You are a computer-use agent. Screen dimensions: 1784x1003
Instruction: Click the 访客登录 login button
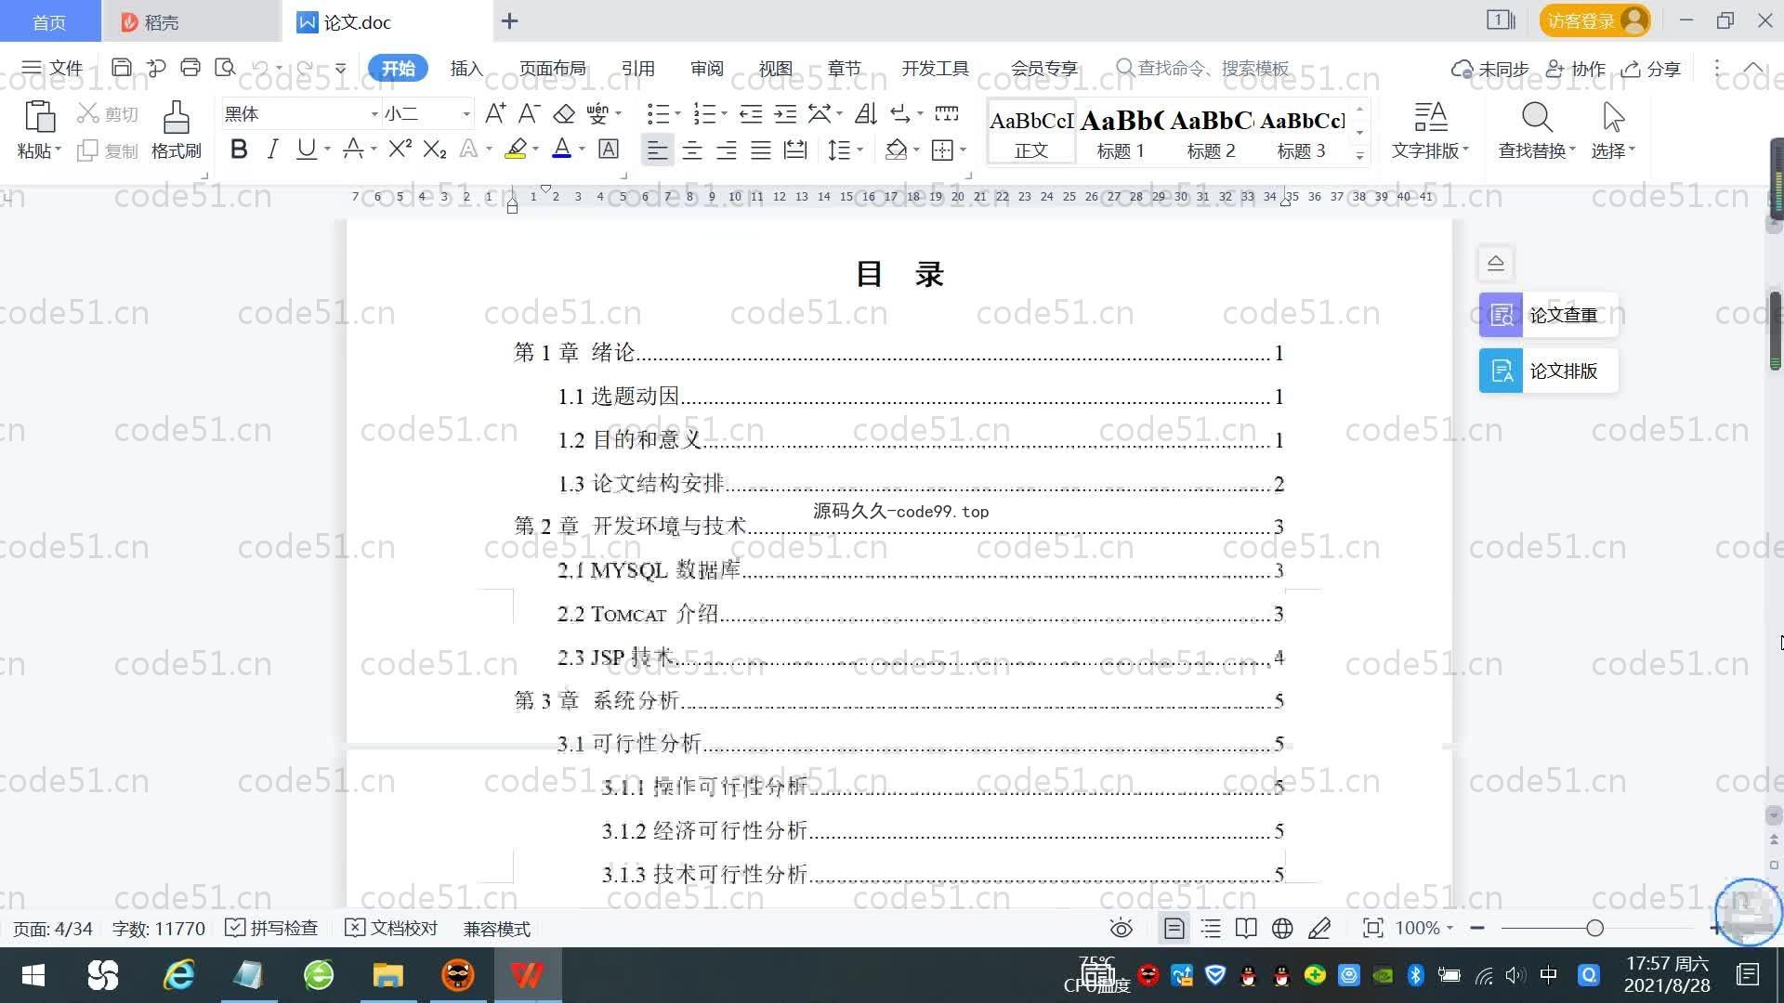click(x=1594, y=20)
